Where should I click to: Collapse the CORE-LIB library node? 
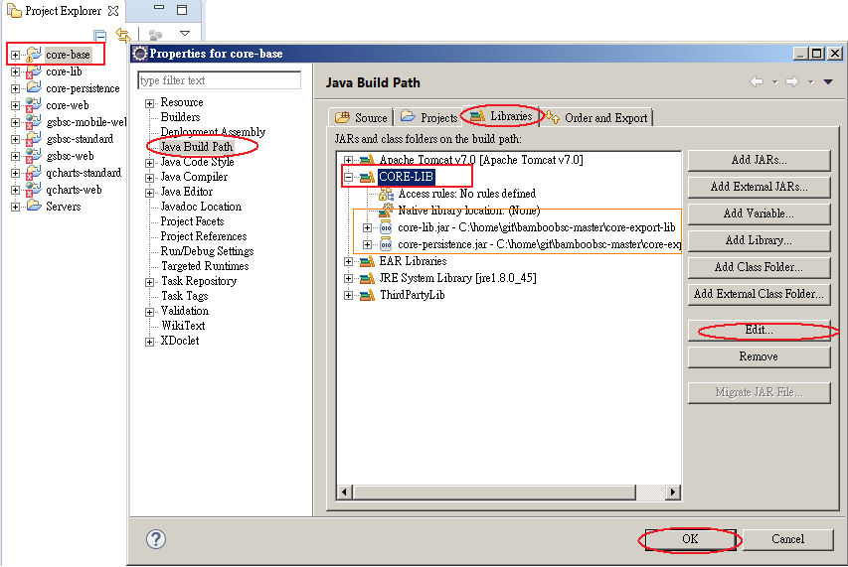(348, 177)
